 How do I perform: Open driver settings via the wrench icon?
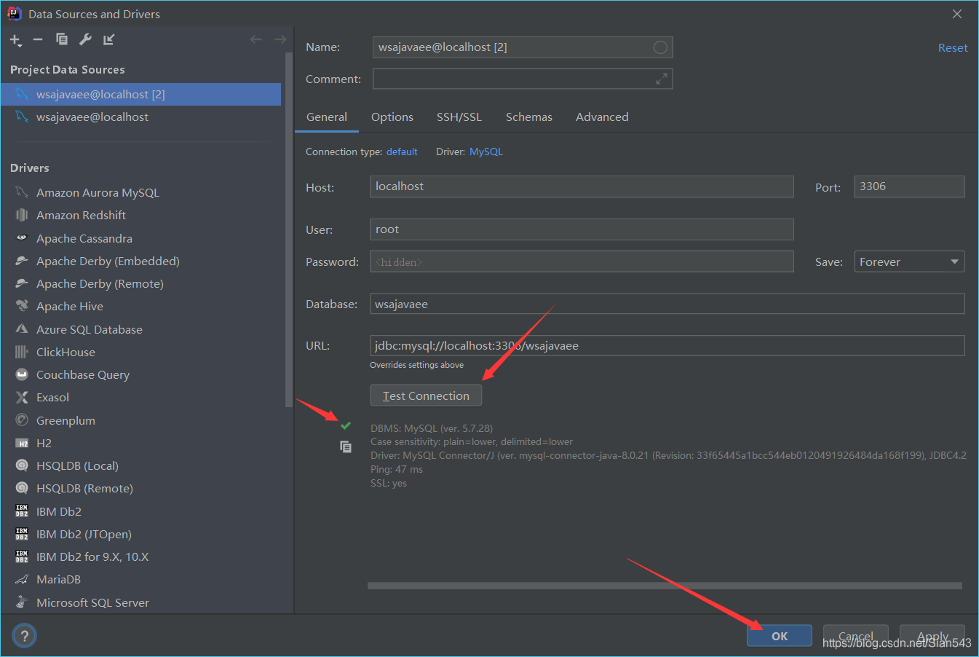(x=85, y=39)
